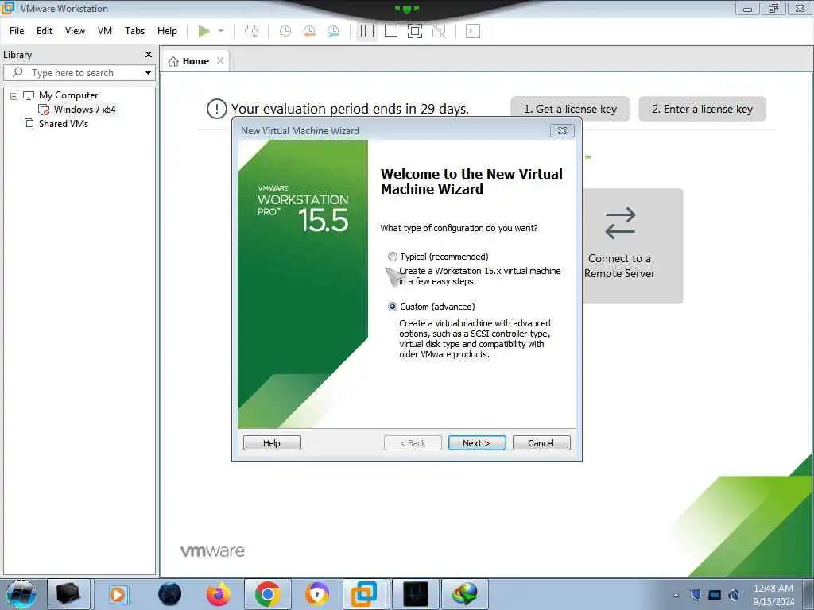Click the wizard Help button
Image resolution: width=814 pixels, height=610 pixels.
coord(272,443)
